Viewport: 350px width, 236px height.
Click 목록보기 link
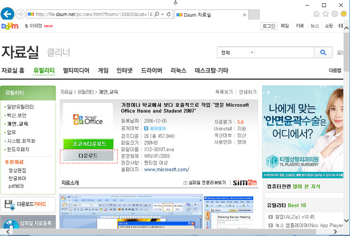(x=224, y=92)
